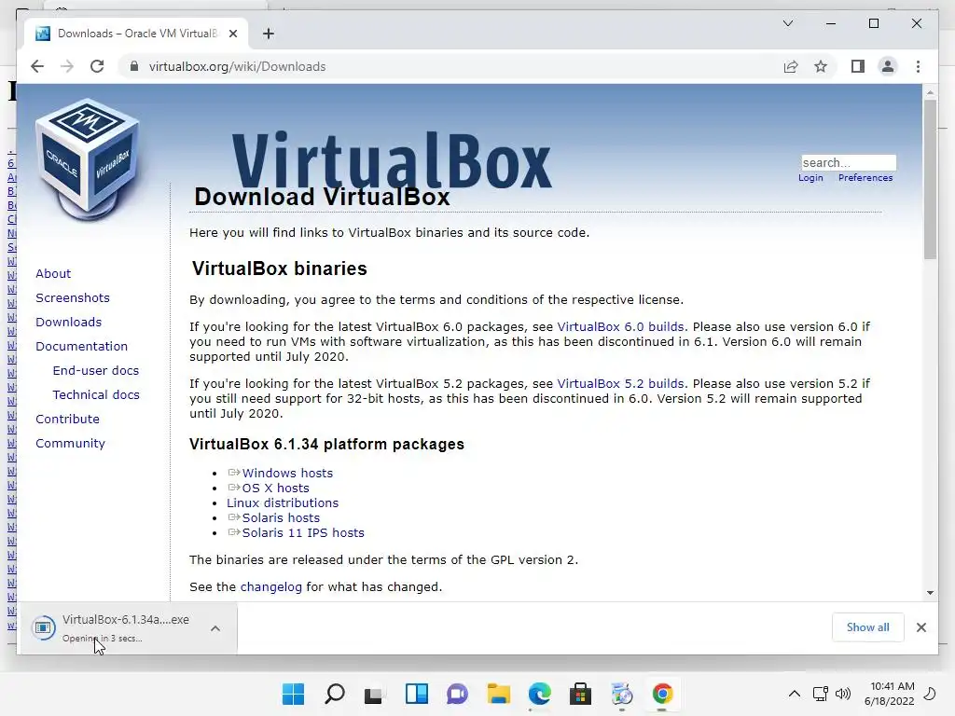Open the Chat taskbar icon

tap(457, 694)
